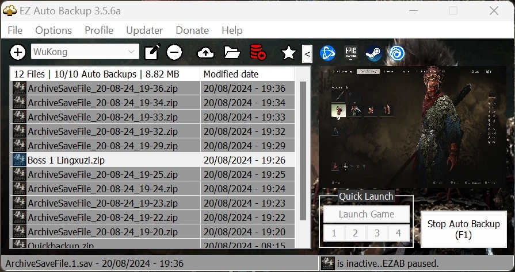
Task: Open the backup folder icon
Action: click(x=232, y=52)
